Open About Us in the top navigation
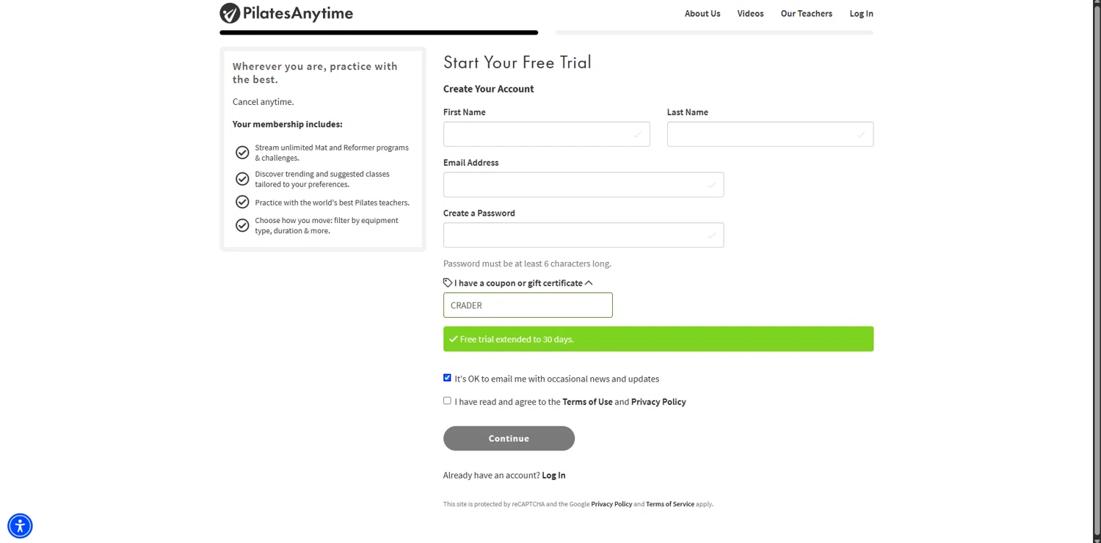 pos(702,13)
